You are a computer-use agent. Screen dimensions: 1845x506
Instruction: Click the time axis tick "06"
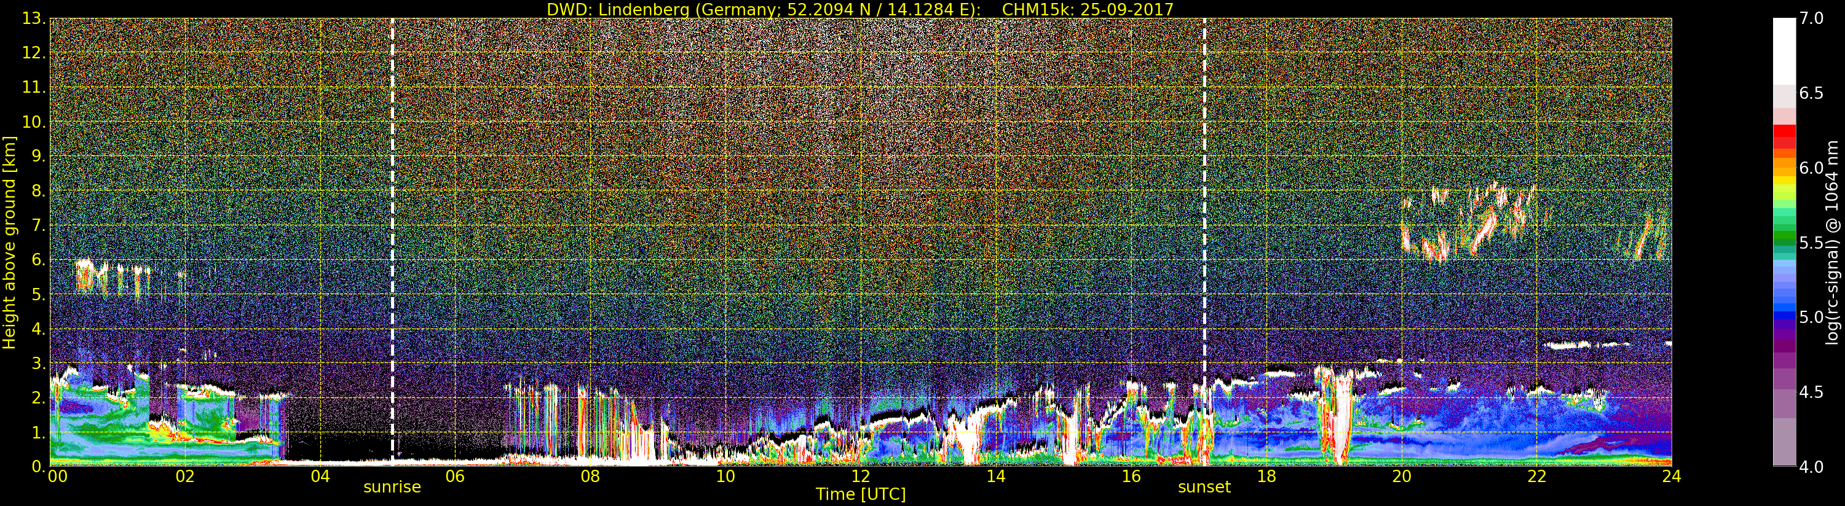tap(456, 477)
